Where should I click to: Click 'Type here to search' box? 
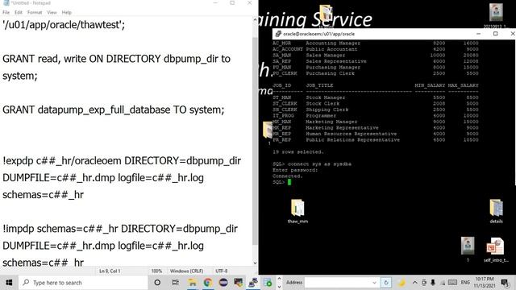[83, 283]
